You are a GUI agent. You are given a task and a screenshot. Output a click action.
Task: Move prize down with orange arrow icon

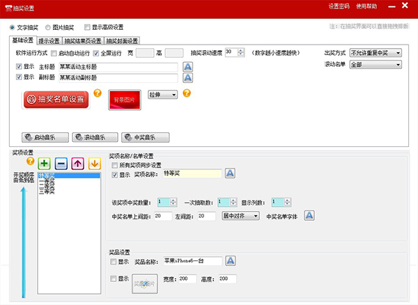[94, 164]
